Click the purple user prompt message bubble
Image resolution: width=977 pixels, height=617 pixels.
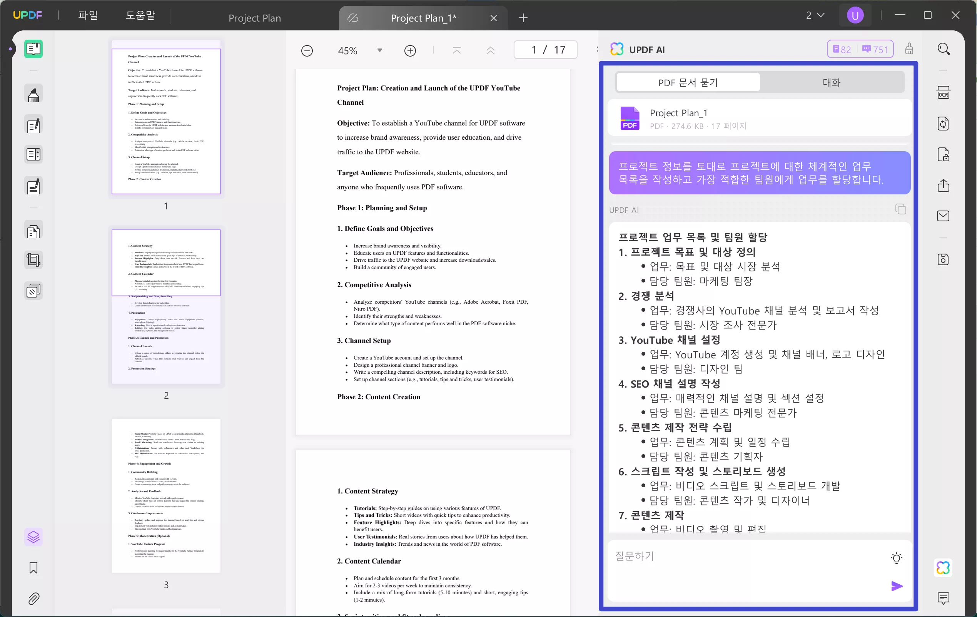(760, 172)
